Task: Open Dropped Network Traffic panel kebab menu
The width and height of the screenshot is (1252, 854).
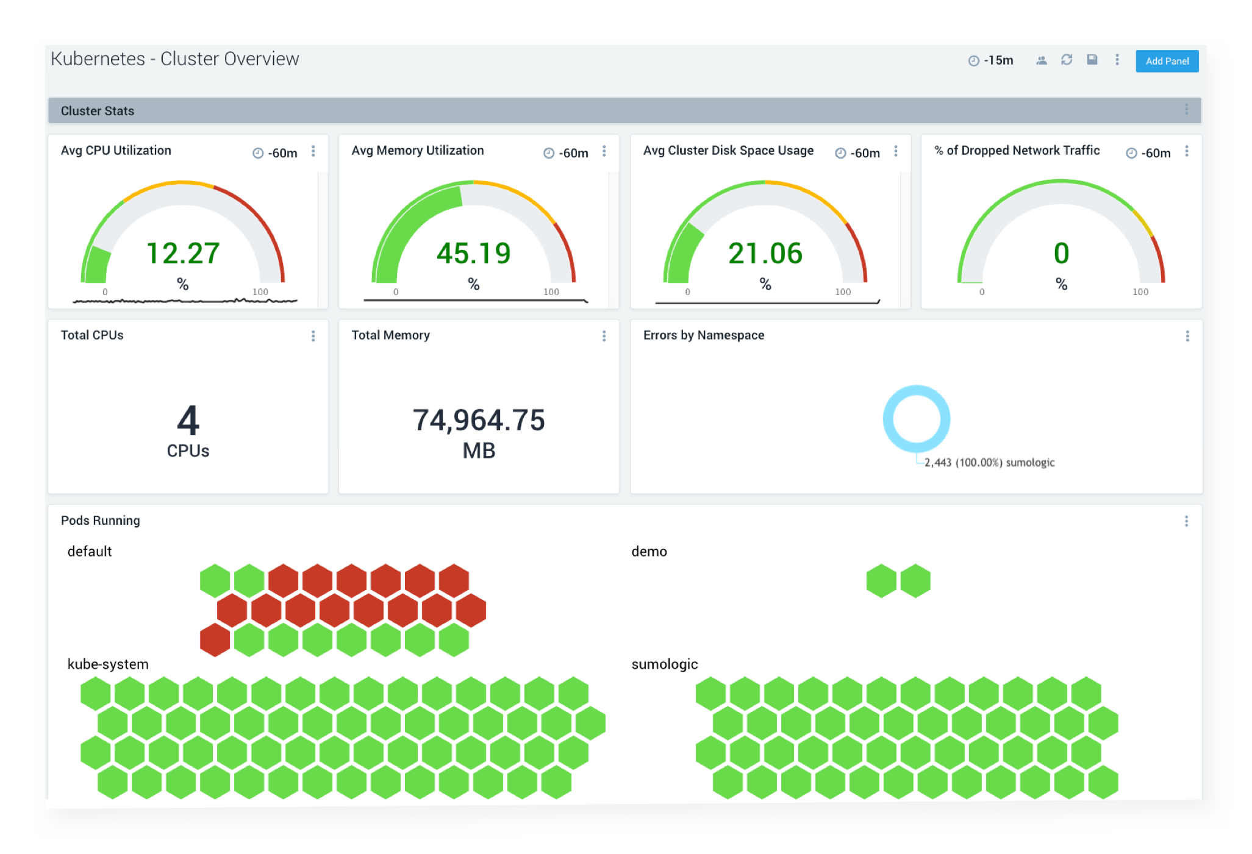Action: tap(1187, 151)
